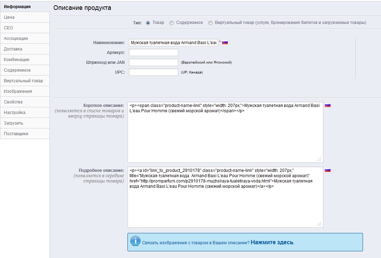Open the Настройка tab
This screenshot has height=258, width=381.
pyautogui.click(x=25, y=113)
